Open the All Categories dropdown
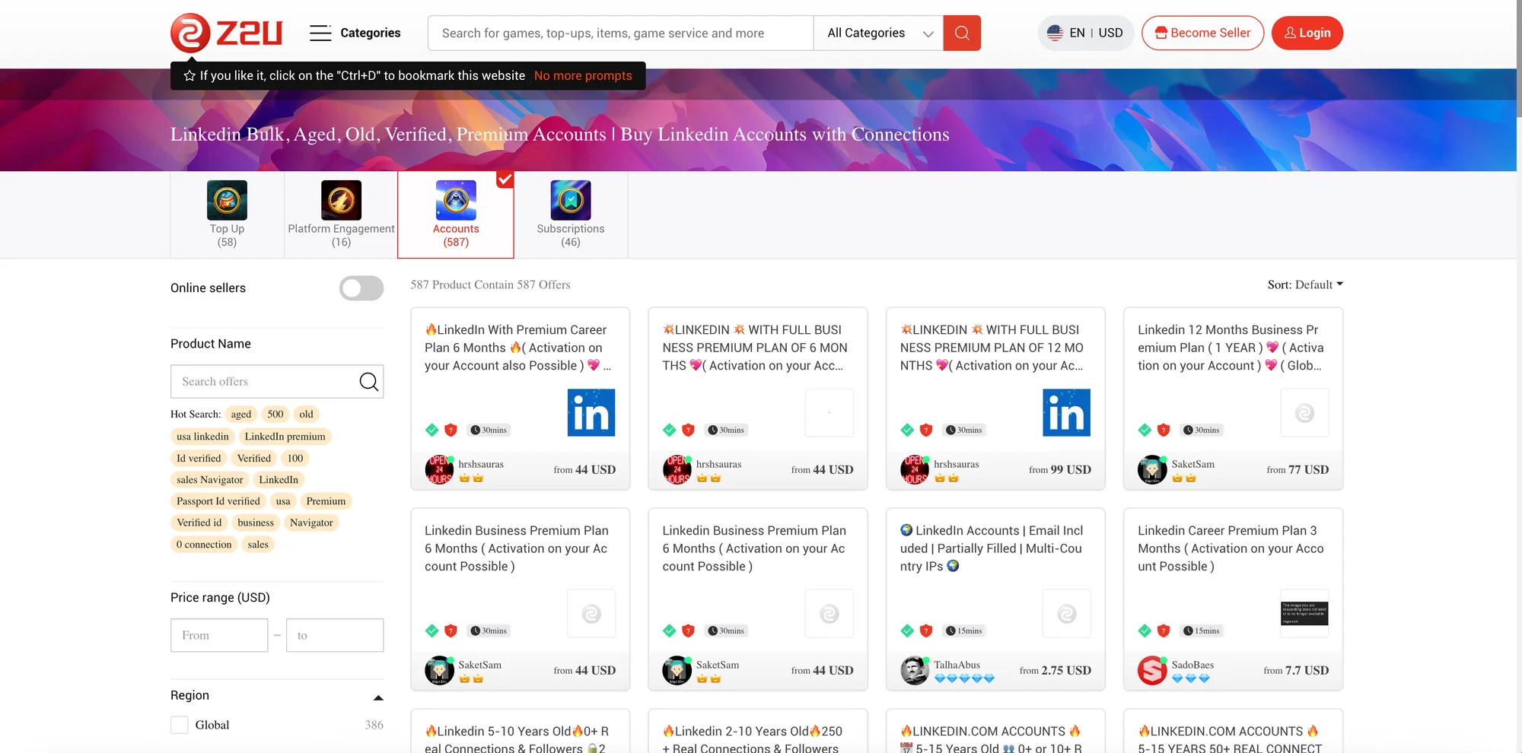 pyautogui.click(x=879, y=33)
